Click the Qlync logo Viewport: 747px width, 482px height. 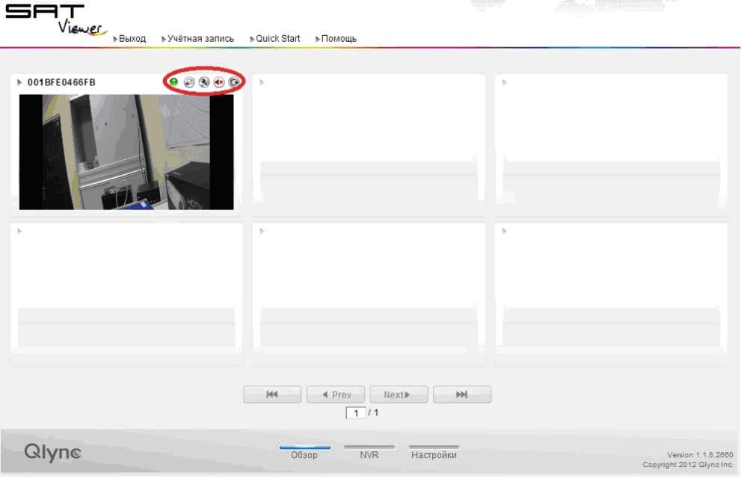pos(53,452)
